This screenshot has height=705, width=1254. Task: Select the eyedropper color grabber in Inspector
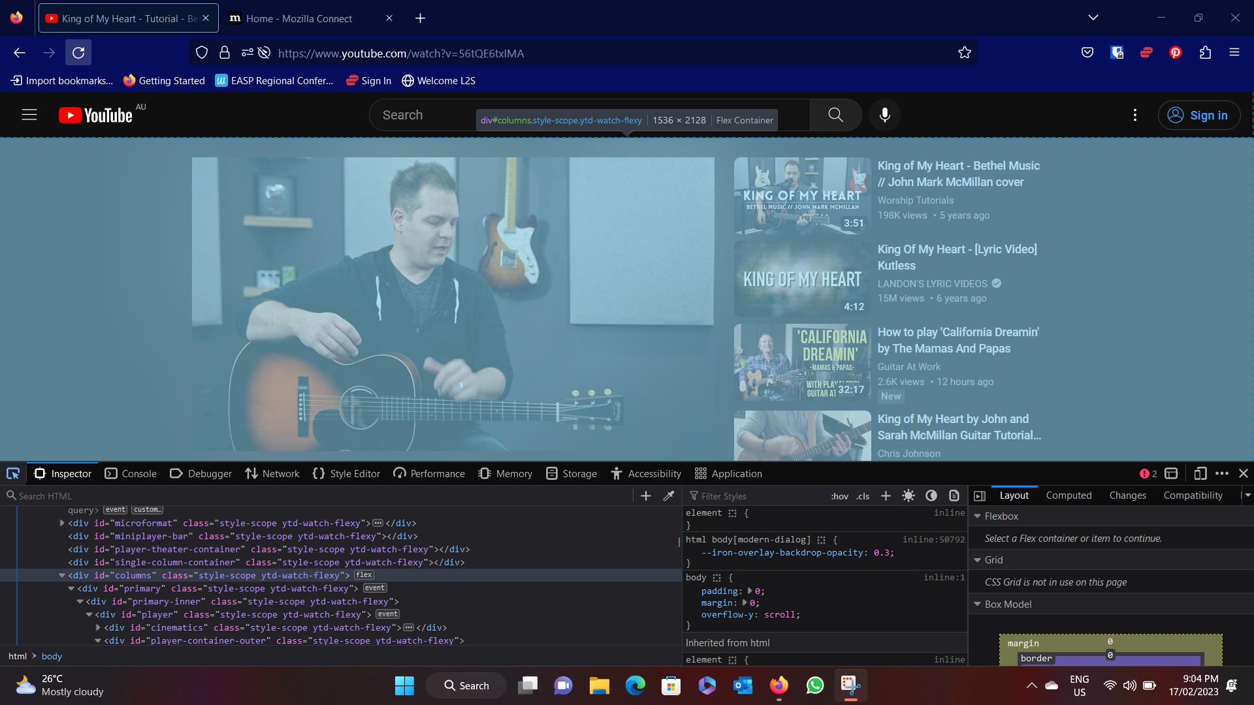[x=669, y=496]
